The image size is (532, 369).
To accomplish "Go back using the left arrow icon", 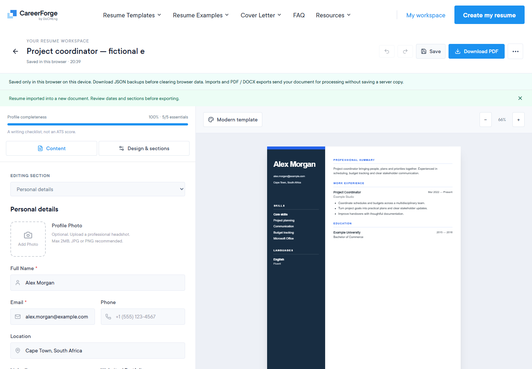I will click(16, 51).
